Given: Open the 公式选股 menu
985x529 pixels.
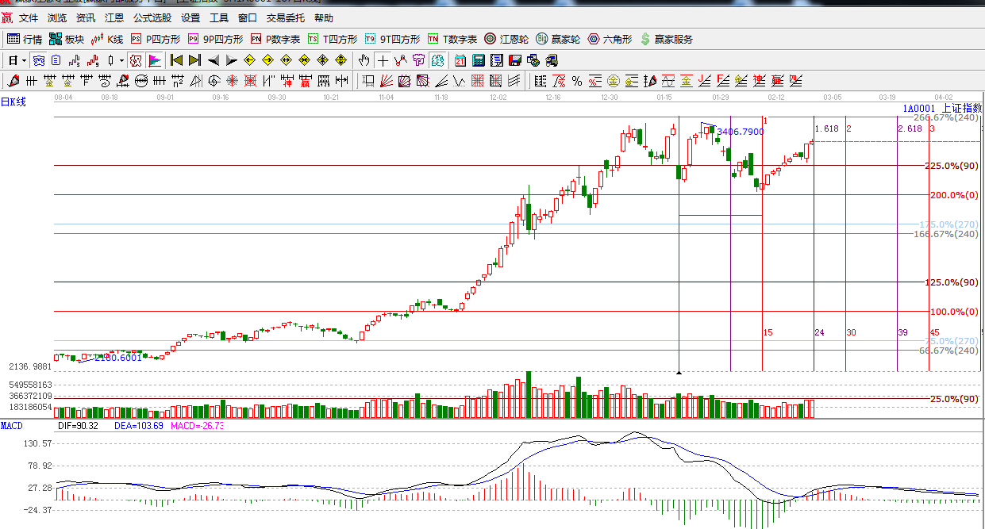Looking at the screenshot, I should (152, 17).
